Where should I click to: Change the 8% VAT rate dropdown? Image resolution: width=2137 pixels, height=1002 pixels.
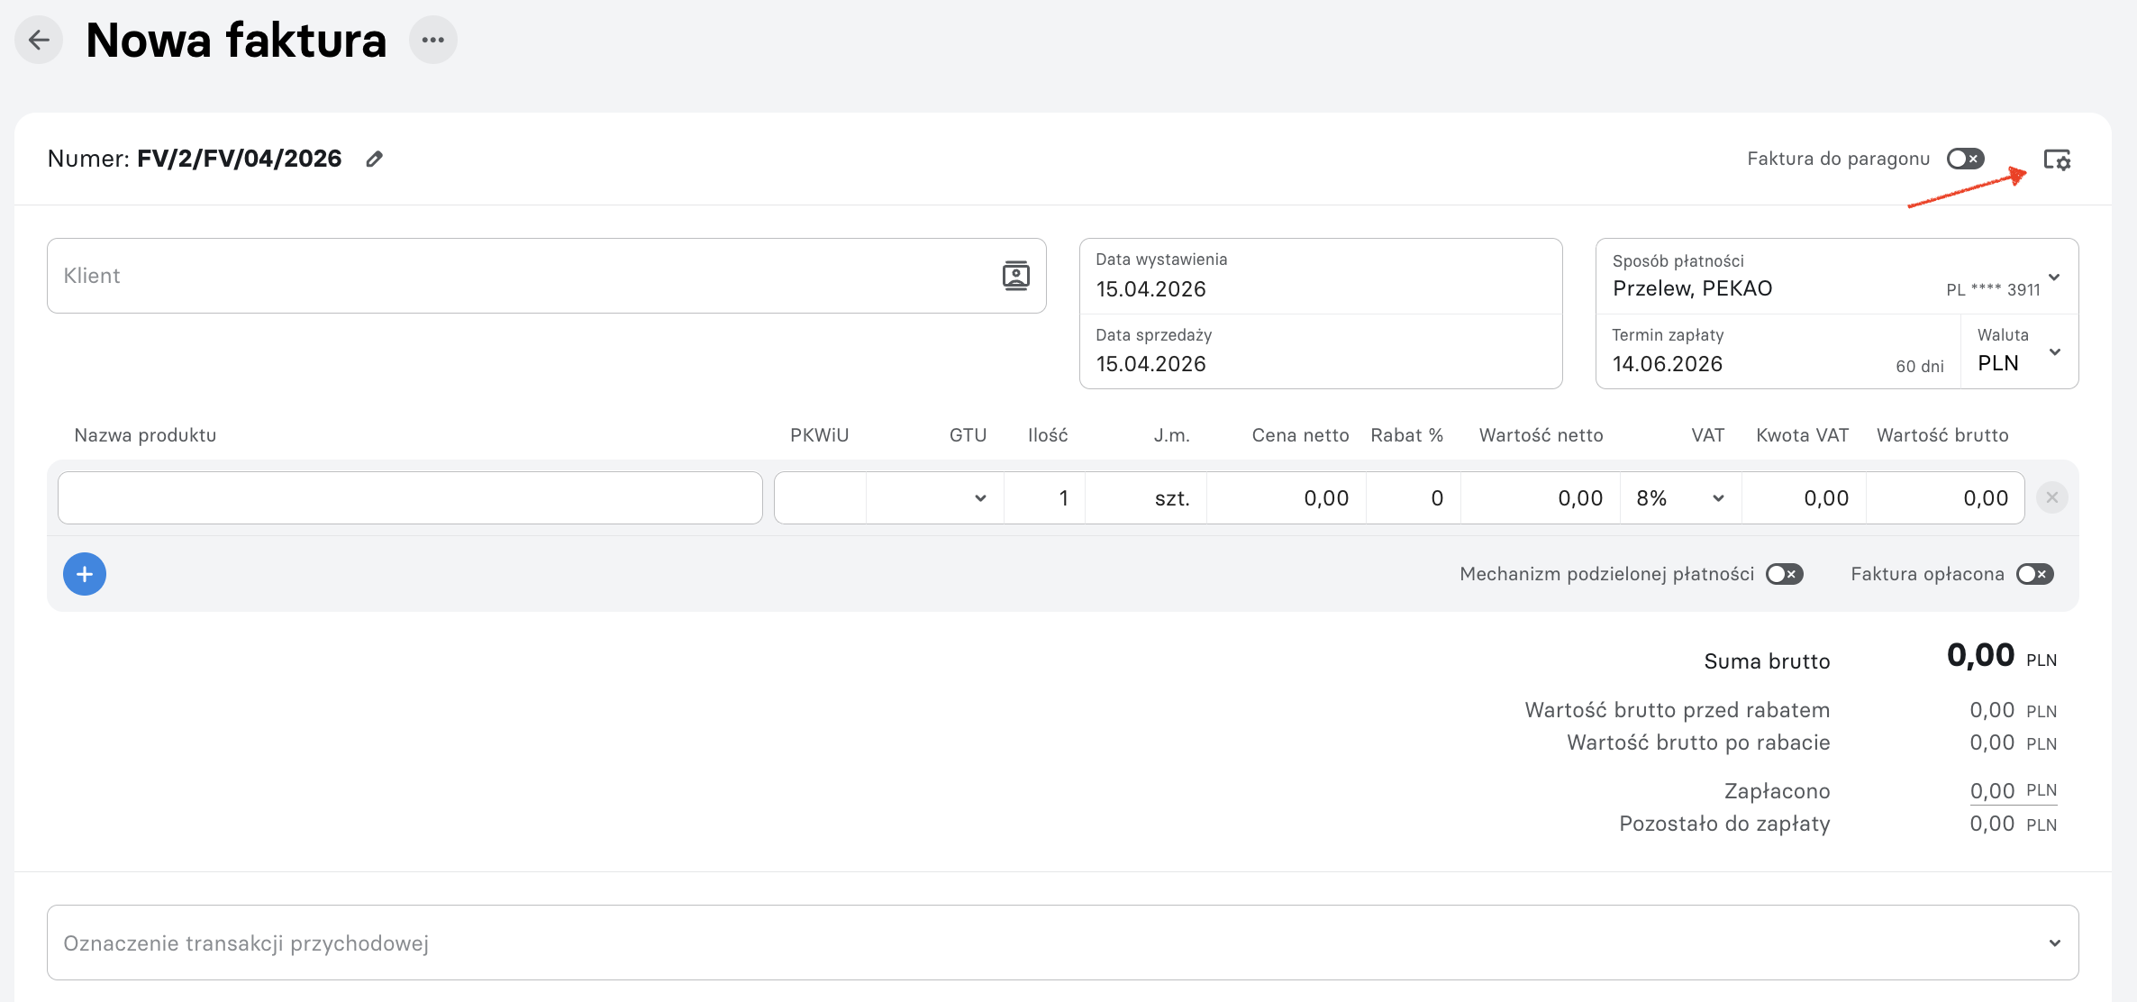tap(1680, 497)
